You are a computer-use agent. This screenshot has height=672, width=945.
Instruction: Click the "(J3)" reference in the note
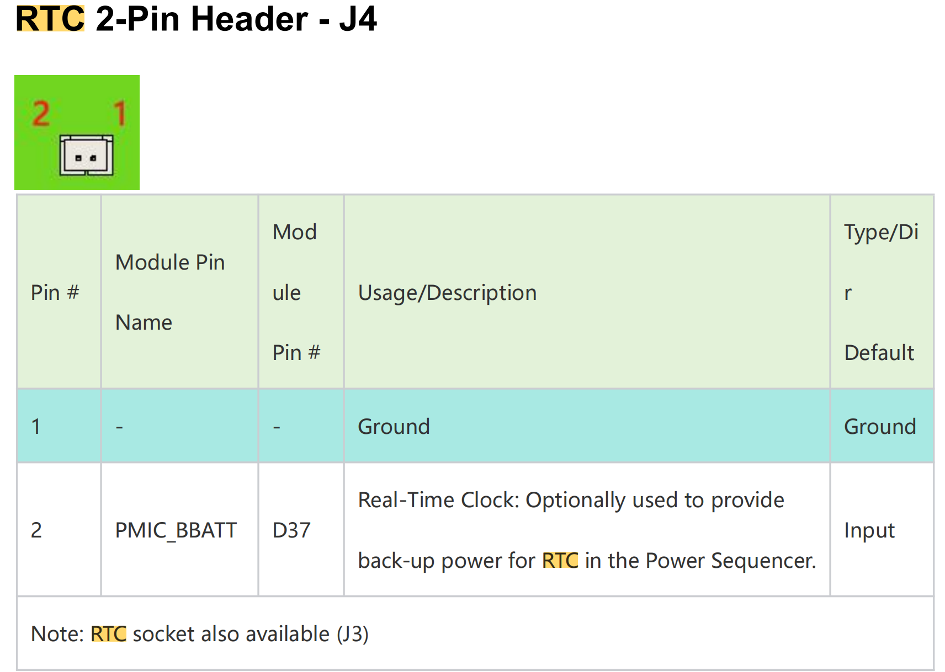(x=353, y=634)
